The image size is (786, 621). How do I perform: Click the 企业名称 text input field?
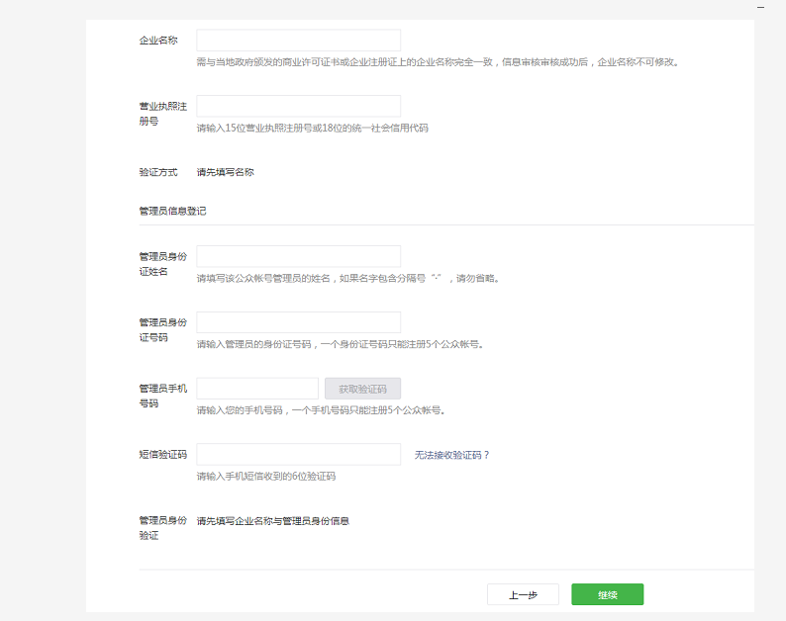[x=298, y=41]
